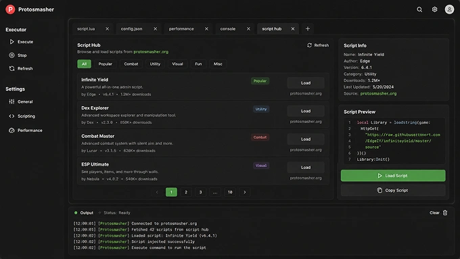The width and height of the screenshot is (460, 259).
Task: Open protosmasher.org link under Script Hub
Action: (151, 52)
